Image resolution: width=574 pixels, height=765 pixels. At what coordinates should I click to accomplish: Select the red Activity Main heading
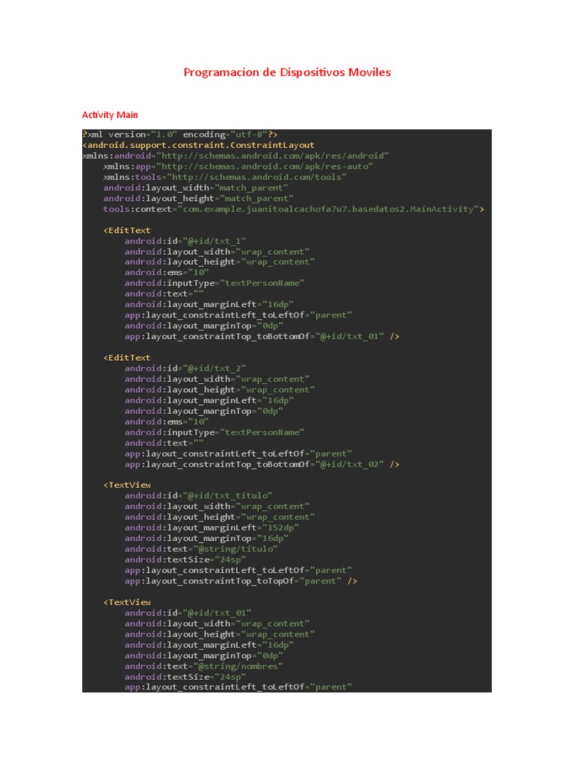110,115
